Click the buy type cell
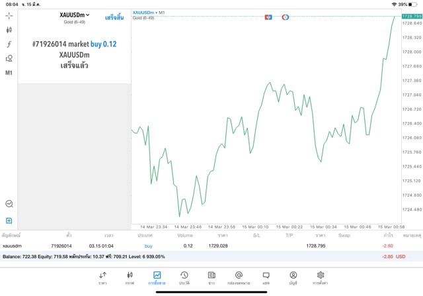 148,246
